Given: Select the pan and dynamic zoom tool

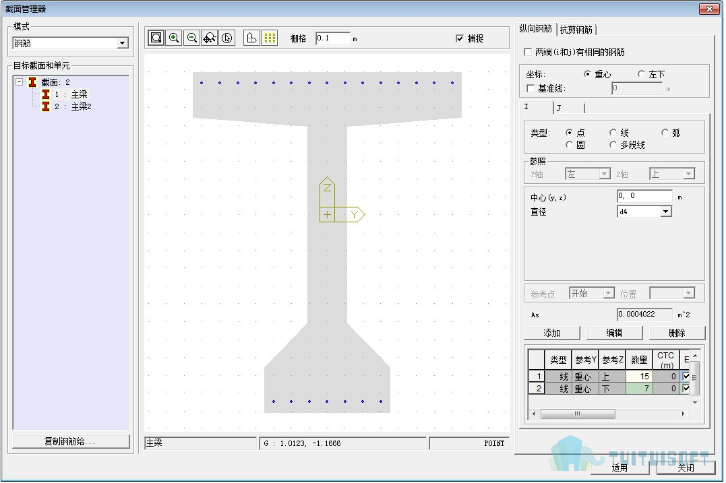Looking at the screenshot, I should click(x=209, y=38).
